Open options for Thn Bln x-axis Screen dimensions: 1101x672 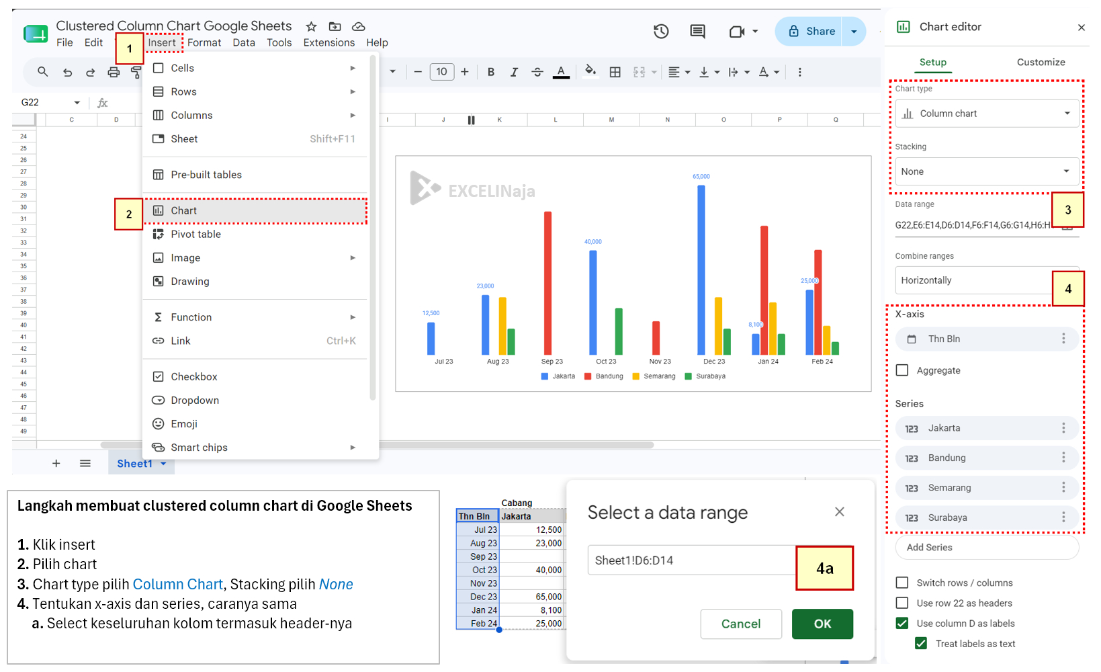(x=1063, y=339)
